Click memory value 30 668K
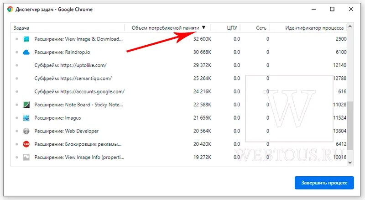Image resolution: width=365 pixels, height=200 pixels. [x=202, y=52]
